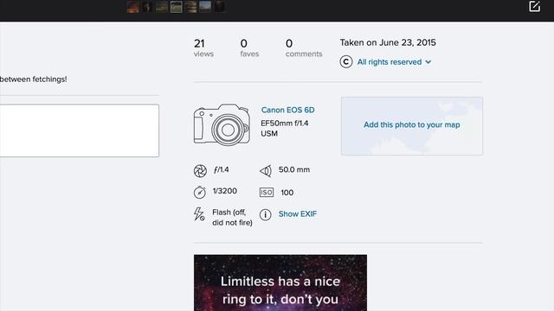The image size is (554, 311).
Task: Click the flash off icon
Action: (x=199, y=214)
